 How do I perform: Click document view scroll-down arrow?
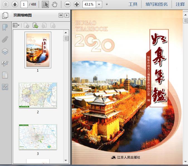pyautogui.click(x=185, y=161)
